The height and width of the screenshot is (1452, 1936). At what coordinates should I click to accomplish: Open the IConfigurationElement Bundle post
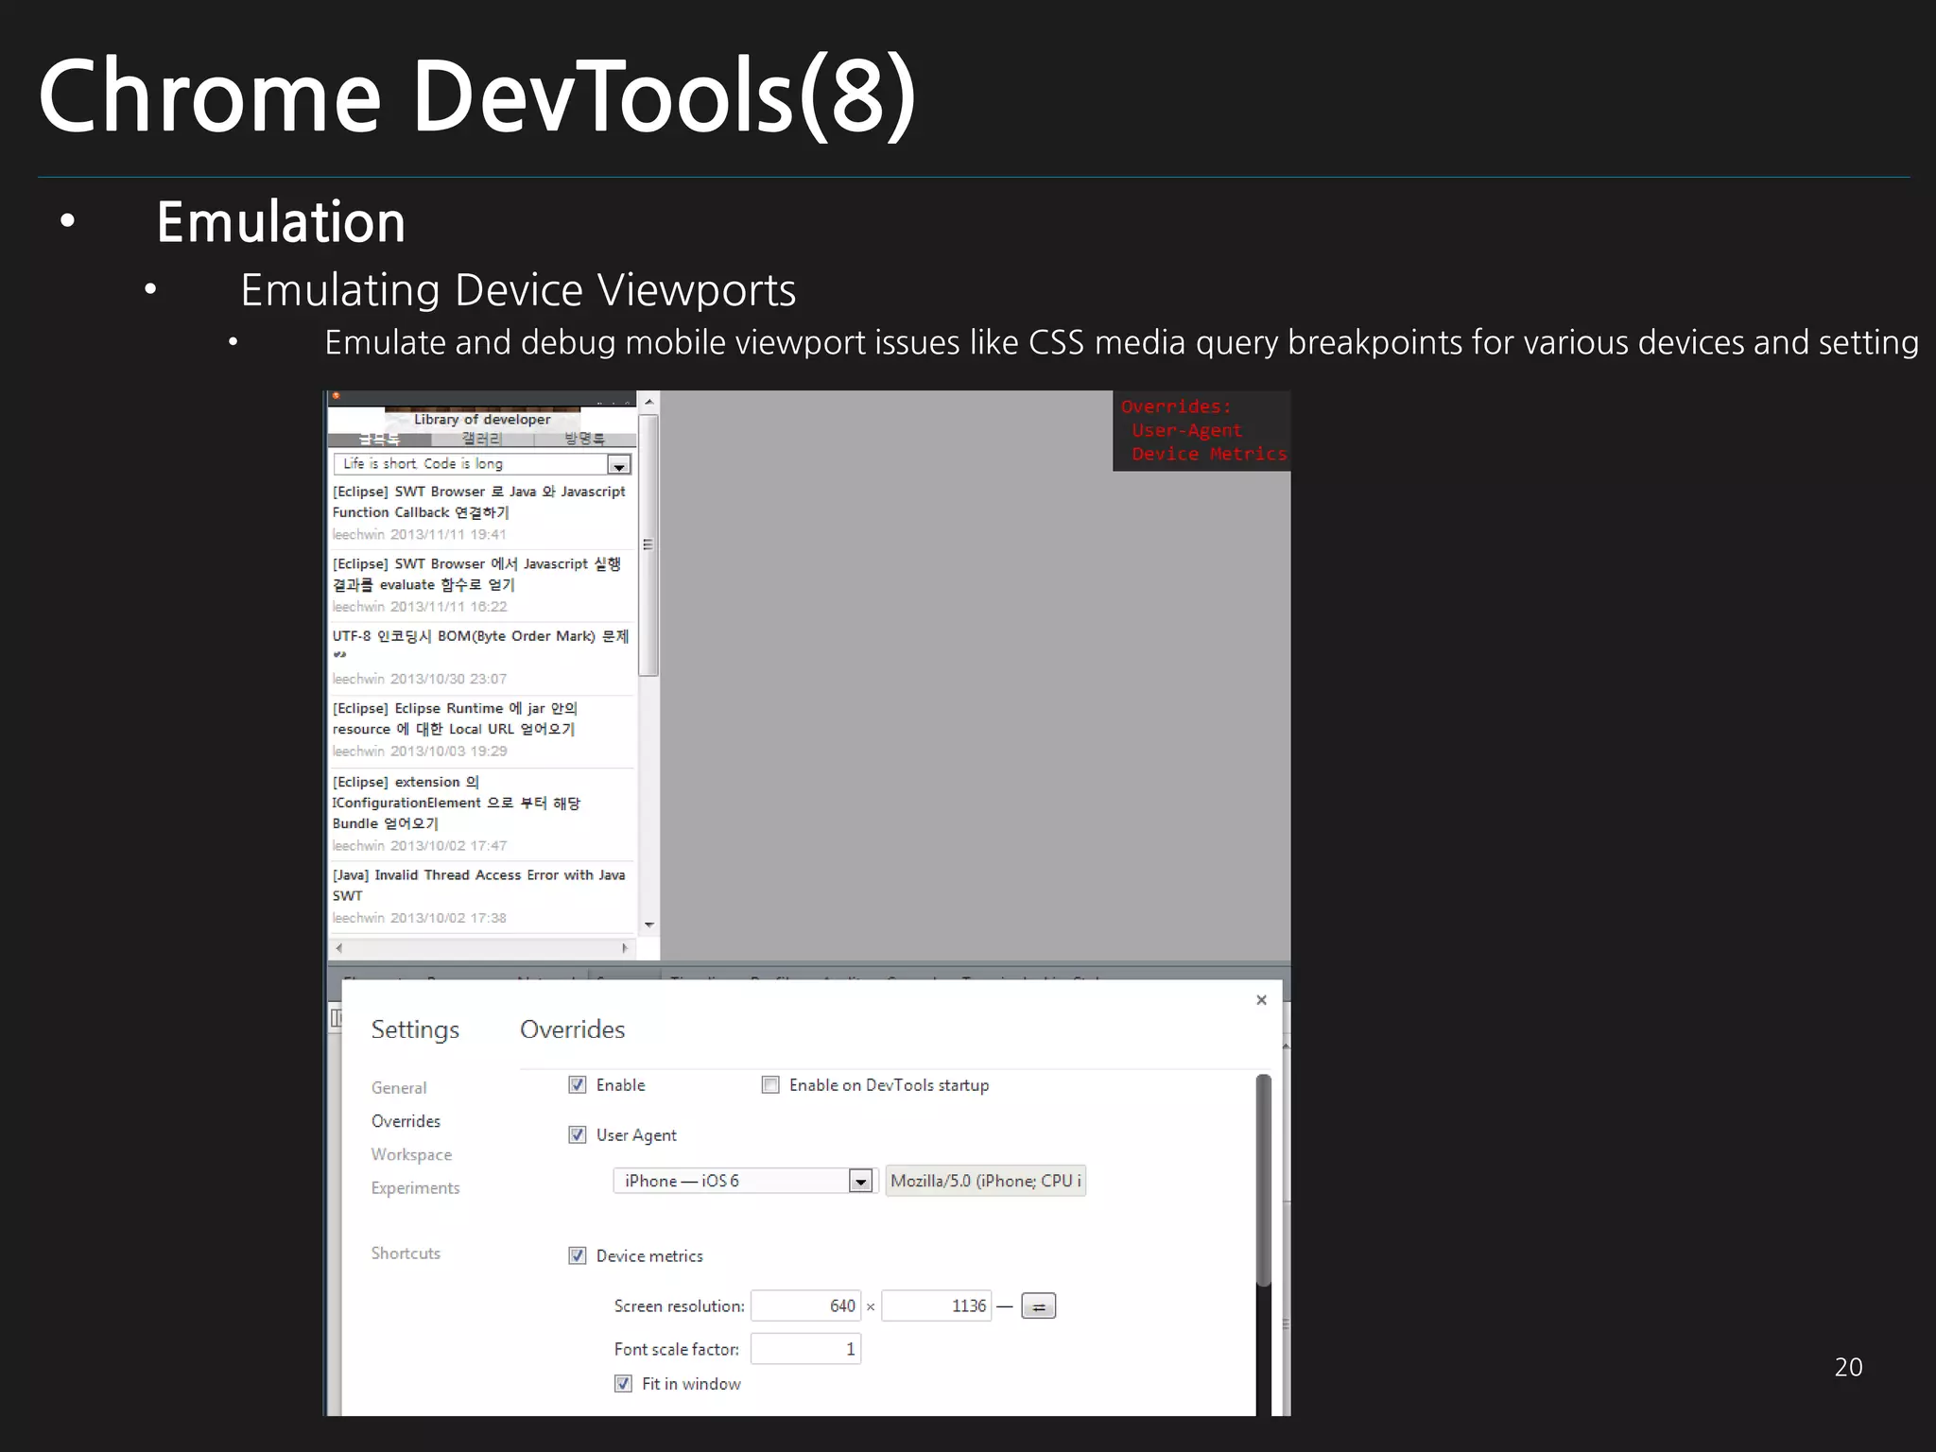457,803
